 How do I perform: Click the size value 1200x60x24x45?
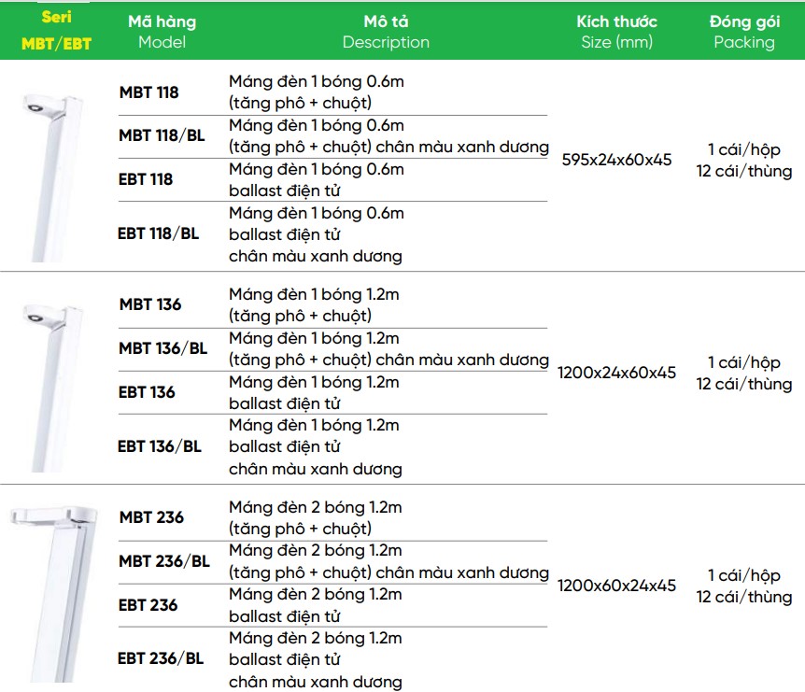pos(616,586)
